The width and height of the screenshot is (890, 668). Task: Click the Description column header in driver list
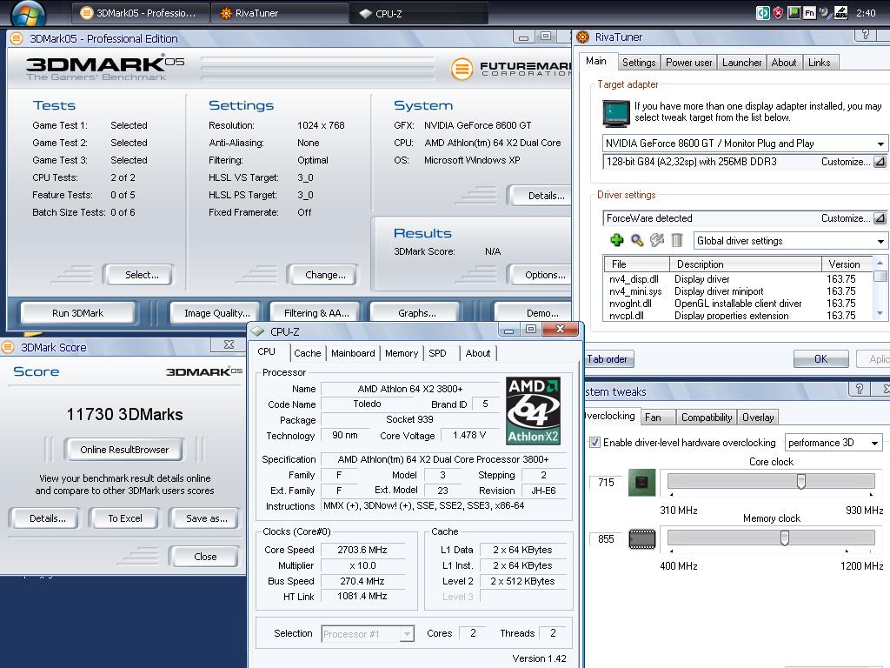pos(745,264)
